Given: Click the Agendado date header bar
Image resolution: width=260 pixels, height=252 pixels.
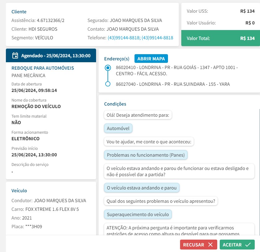Looking at the screenshot, I should point(51,56).
